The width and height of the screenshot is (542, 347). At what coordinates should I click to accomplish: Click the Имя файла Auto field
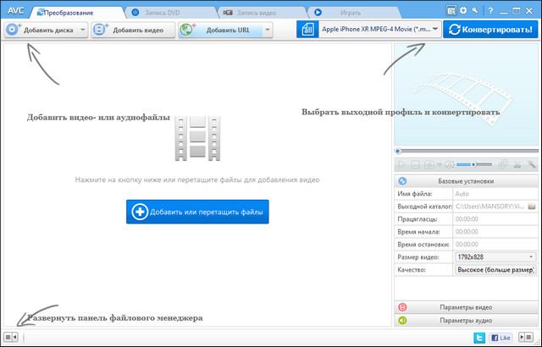(x=495, y=194)
